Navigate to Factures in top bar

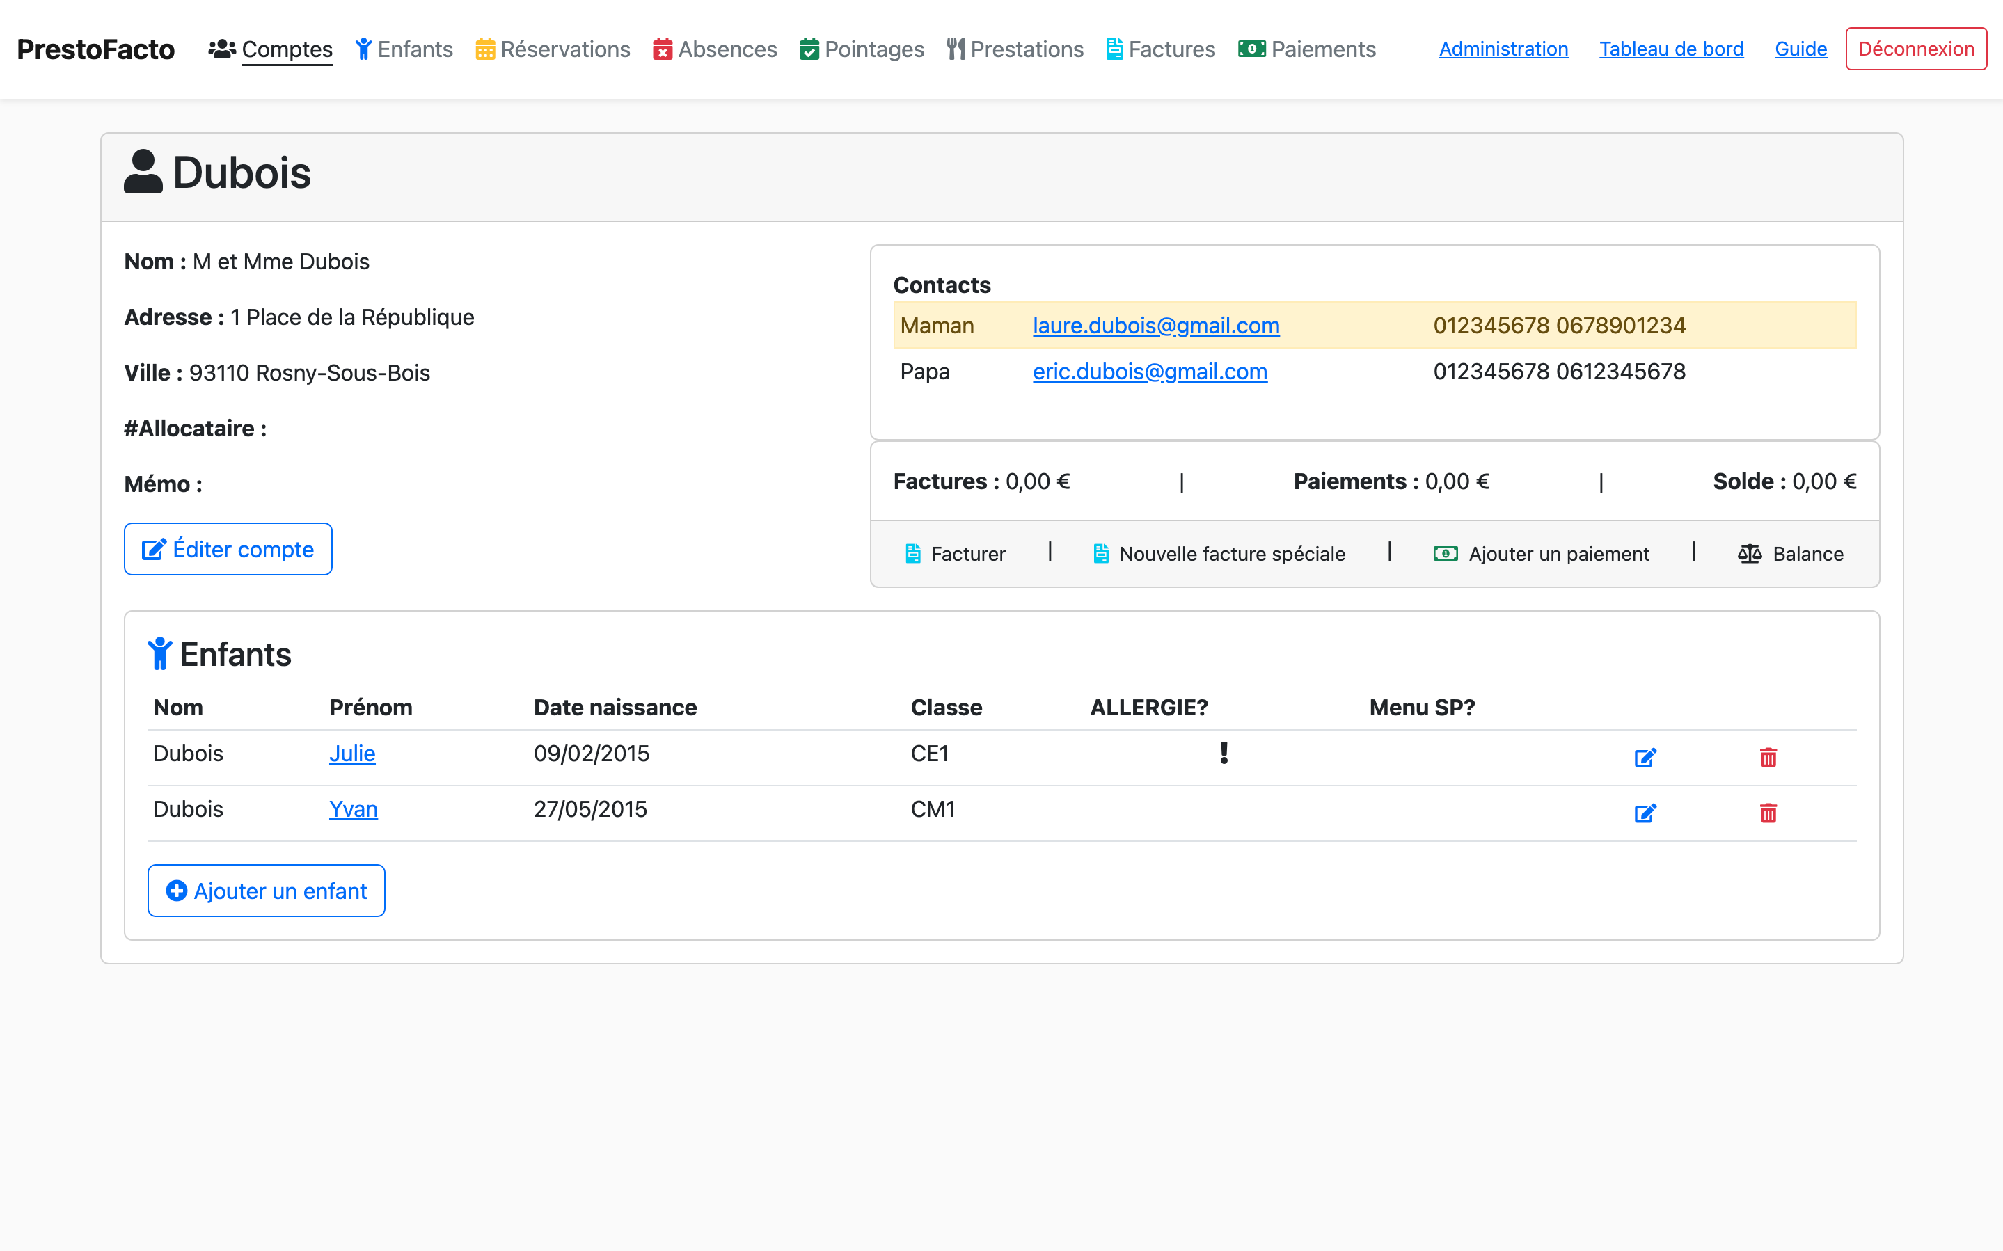pyautogui.click(x=1160, y=49)
